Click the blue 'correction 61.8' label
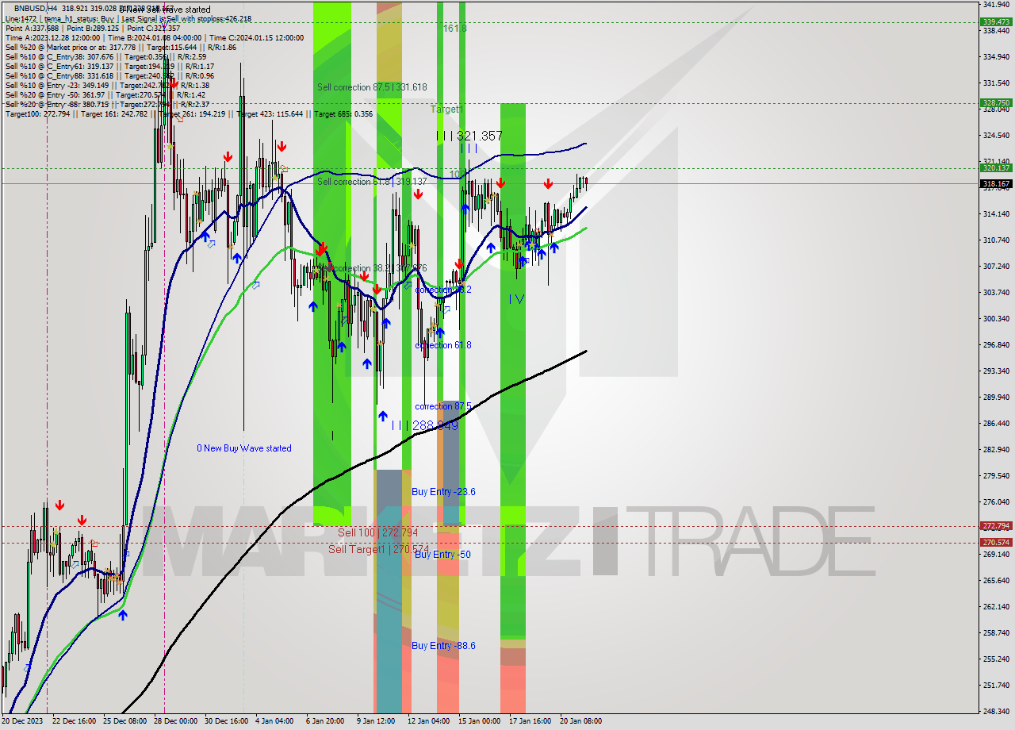Image resolution: width=1015 pixels, height=730 pixels. [x=443, y=345]
